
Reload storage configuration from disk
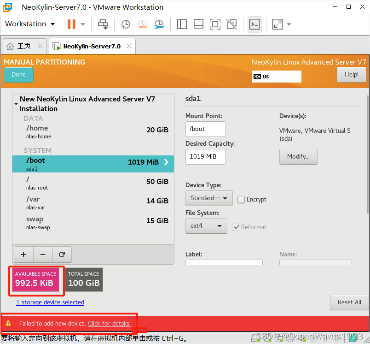tap(62, 255)
